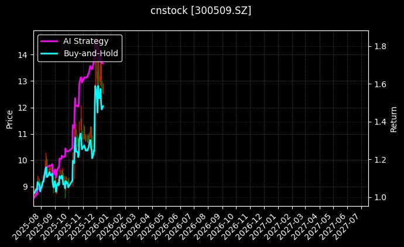The height and width of the screenshot is (247, 404).
Task: Click the 2025-09 date tick label
Action: point(41,226)
